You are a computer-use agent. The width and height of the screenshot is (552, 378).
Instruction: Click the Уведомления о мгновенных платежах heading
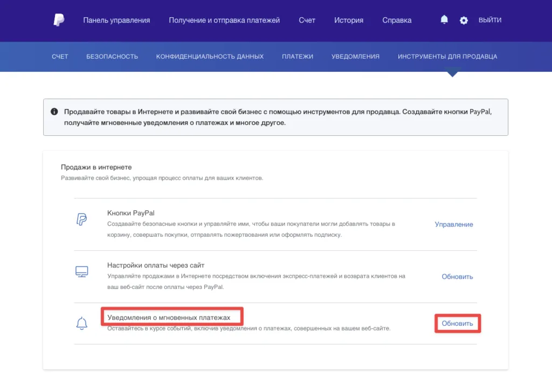coord(169,318)
